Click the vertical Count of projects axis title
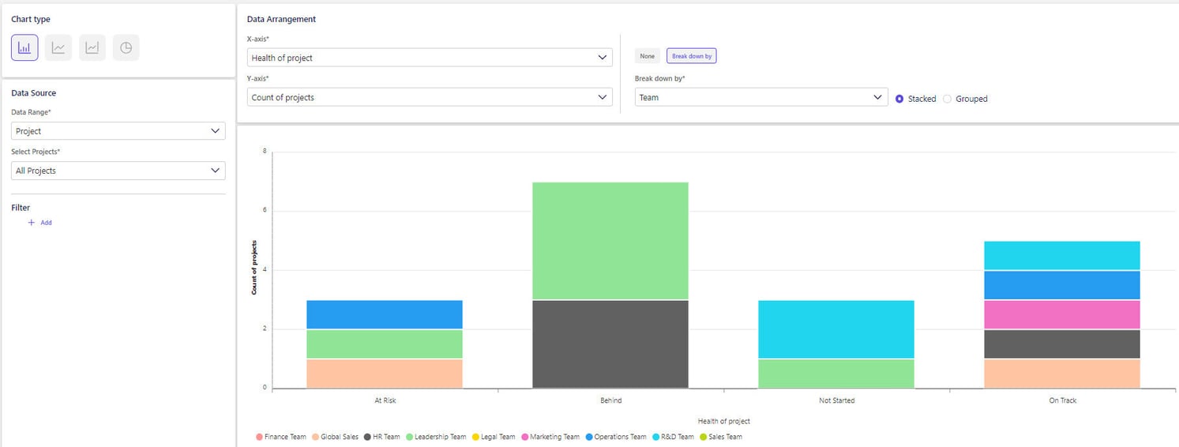 [254, 268]
